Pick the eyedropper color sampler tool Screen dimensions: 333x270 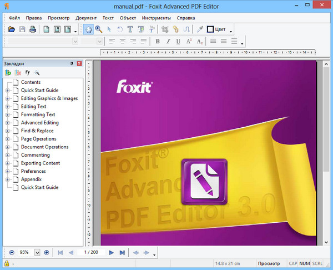click(x=199, y=29)
